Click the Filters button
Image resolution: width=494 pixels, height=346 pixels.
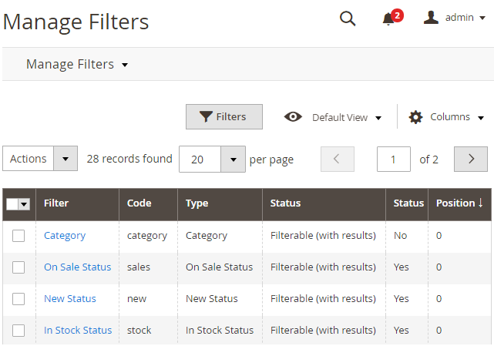(x=224, y=116)
